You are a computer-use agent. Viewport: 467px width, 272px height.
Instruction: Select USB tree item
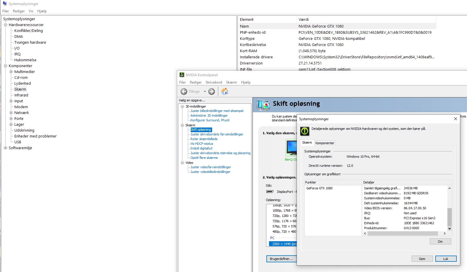tap(18, 142)
